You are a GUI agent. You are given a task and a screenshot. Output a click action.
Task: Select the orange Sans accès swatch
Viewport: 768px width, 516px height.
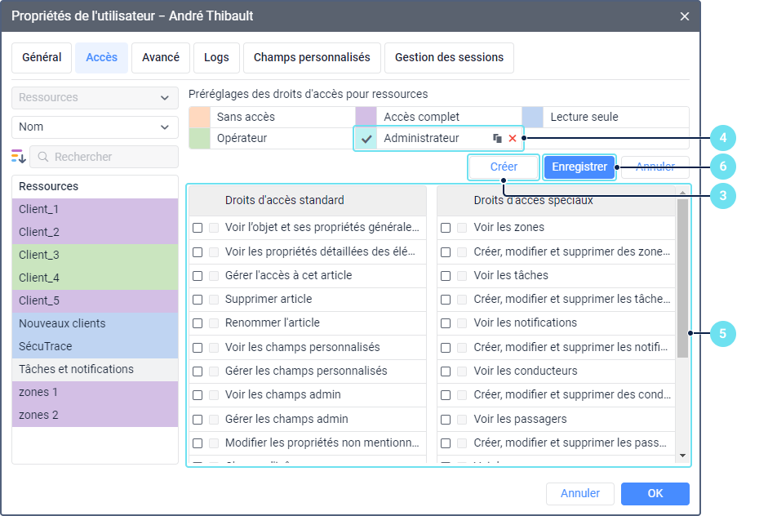coord(200,118)
